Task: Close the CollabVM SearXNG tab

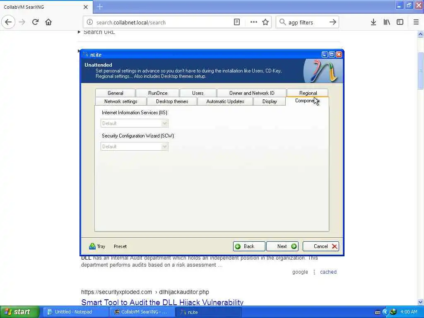Action: tap(85, 7)
